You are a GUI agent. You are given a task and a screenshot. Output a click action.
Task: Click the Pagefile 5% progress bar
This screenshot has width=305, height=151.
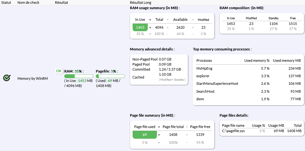pyautogui.click(x=110, y=76)
